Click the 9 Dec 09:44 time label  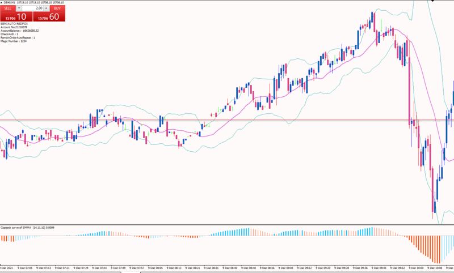click(x=379, y=268)
